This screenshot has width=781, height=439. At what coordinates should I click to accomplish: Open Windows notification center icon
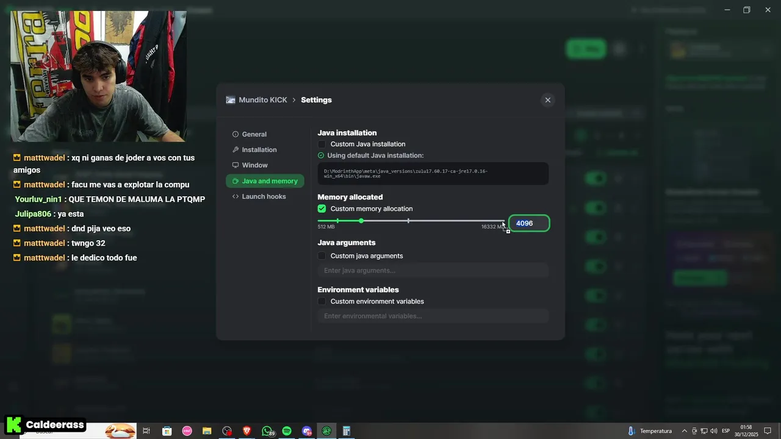pyautogui.click(x=768, y=431)
